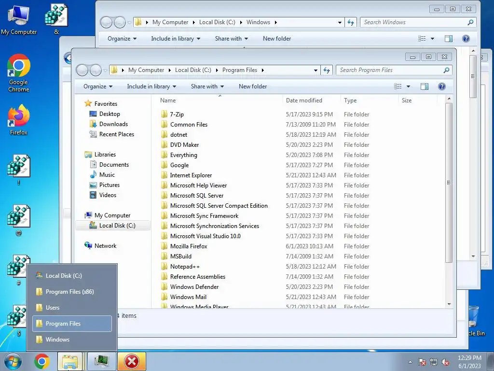Select the 7-Zip folder
This screenshot has width=494, height=371.
point(177,114)
